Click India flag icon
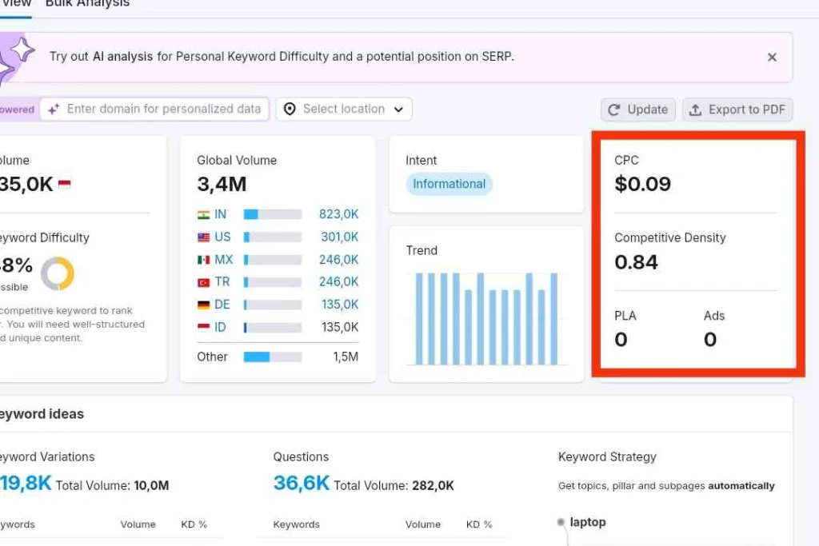This screenshot has width=819, height=546. click(204, 214)
